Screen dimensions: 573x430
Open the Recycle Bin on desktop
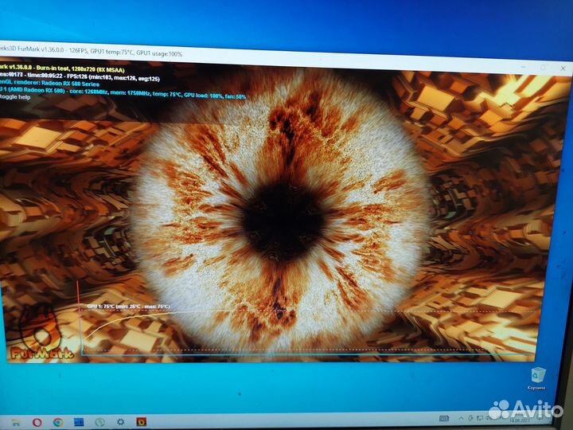(538, 375)
